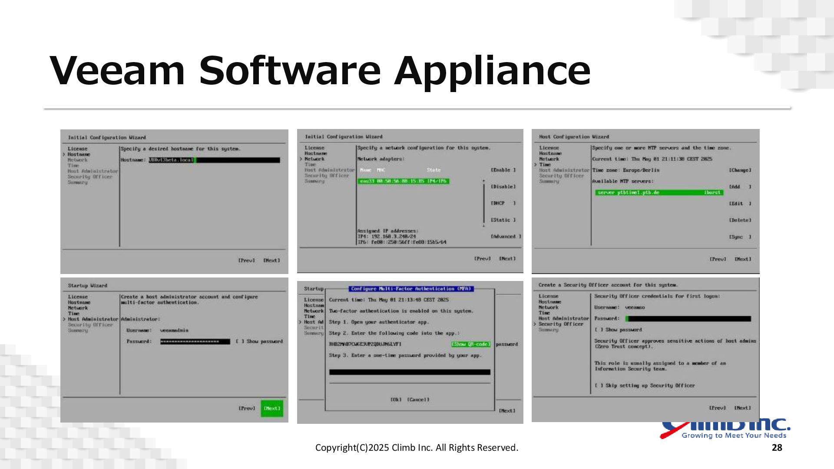Click the Security Officer password field
The image size is (834, 469).
click(688, 319)
